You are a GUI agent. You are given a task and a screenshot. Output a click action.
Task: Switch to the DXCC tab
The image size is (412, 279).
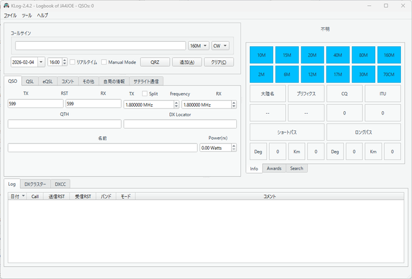coord(60,184)
